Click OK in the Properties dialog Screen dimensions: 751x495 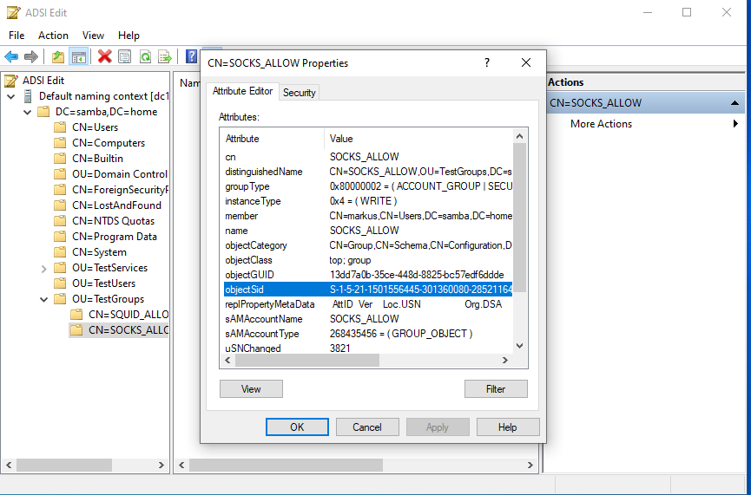(297, 427)
